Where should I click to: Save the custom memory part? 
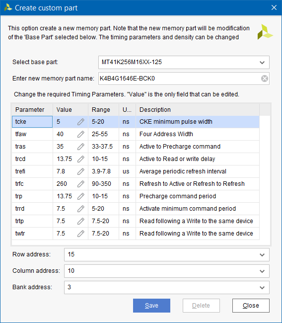click(151, 306)
